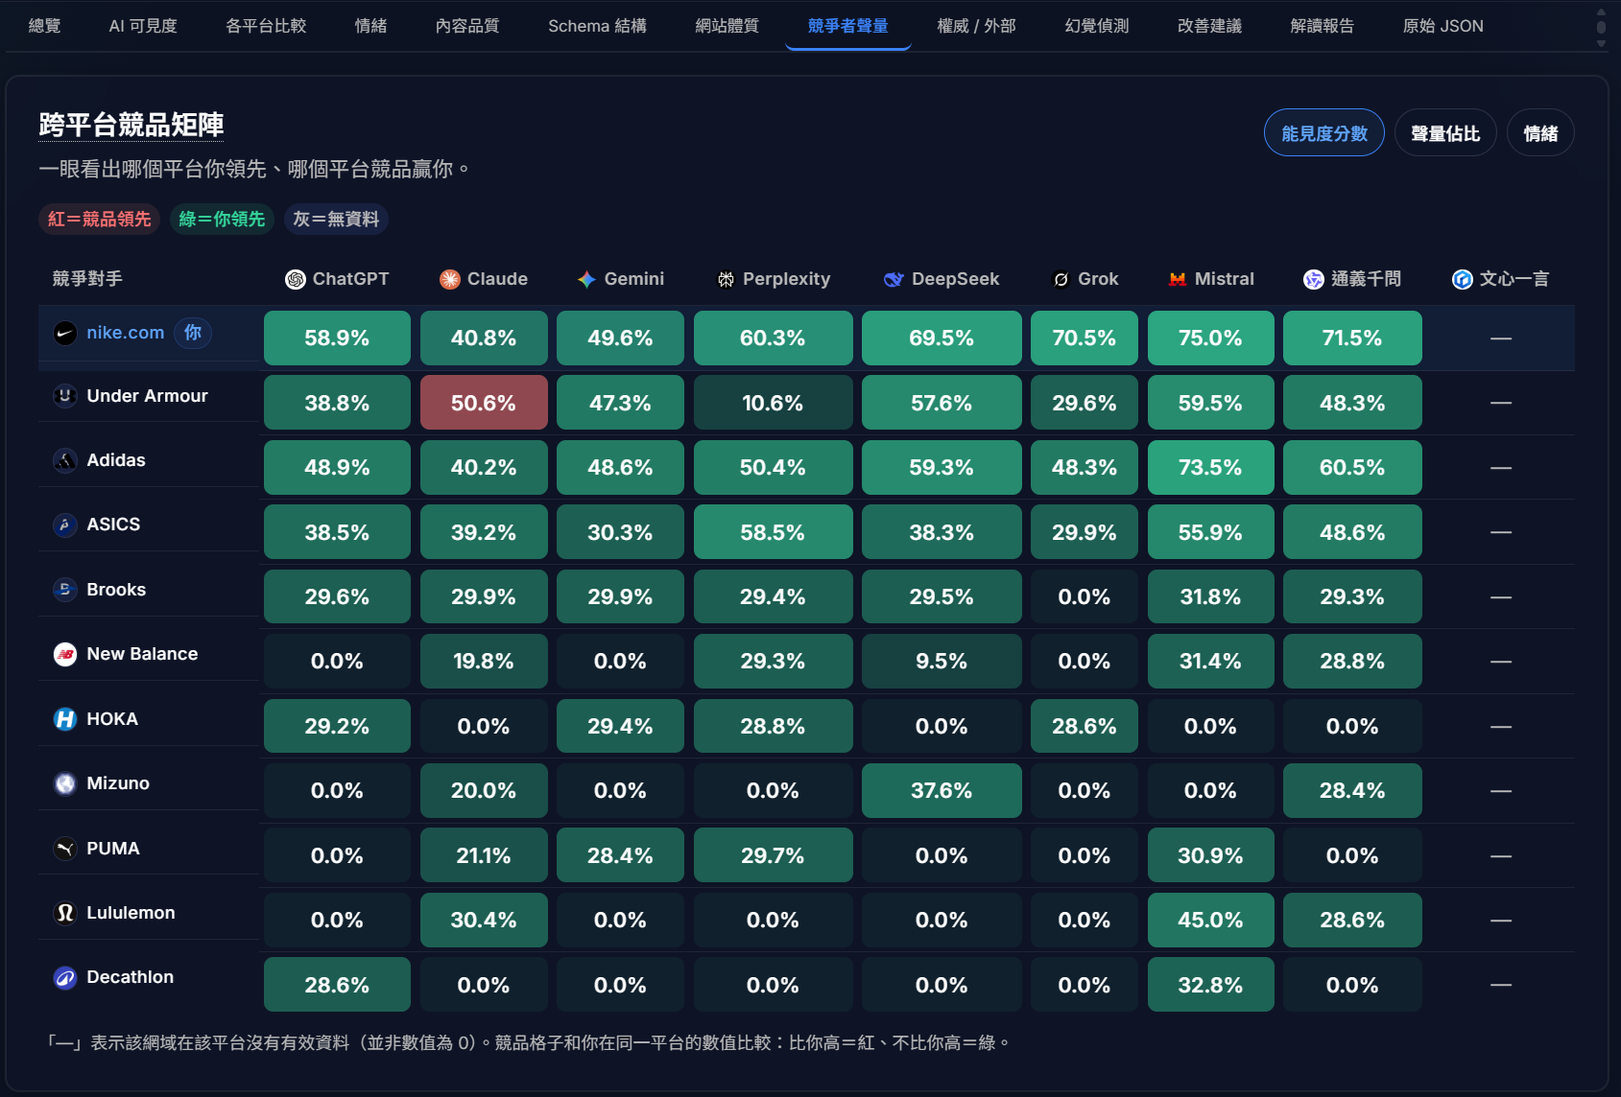Click the HOKA brand logo

[x=65, y=719]
